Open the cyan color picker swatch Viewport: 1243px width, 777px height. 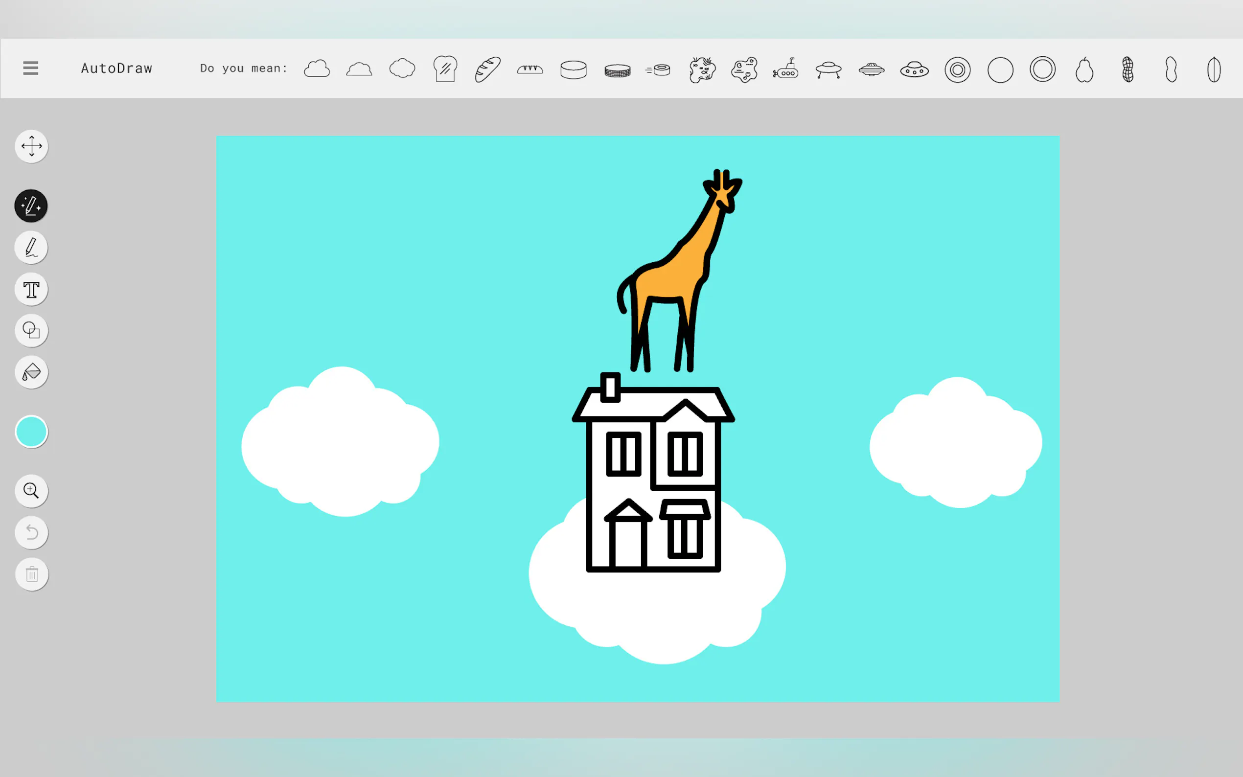point(31,432)
